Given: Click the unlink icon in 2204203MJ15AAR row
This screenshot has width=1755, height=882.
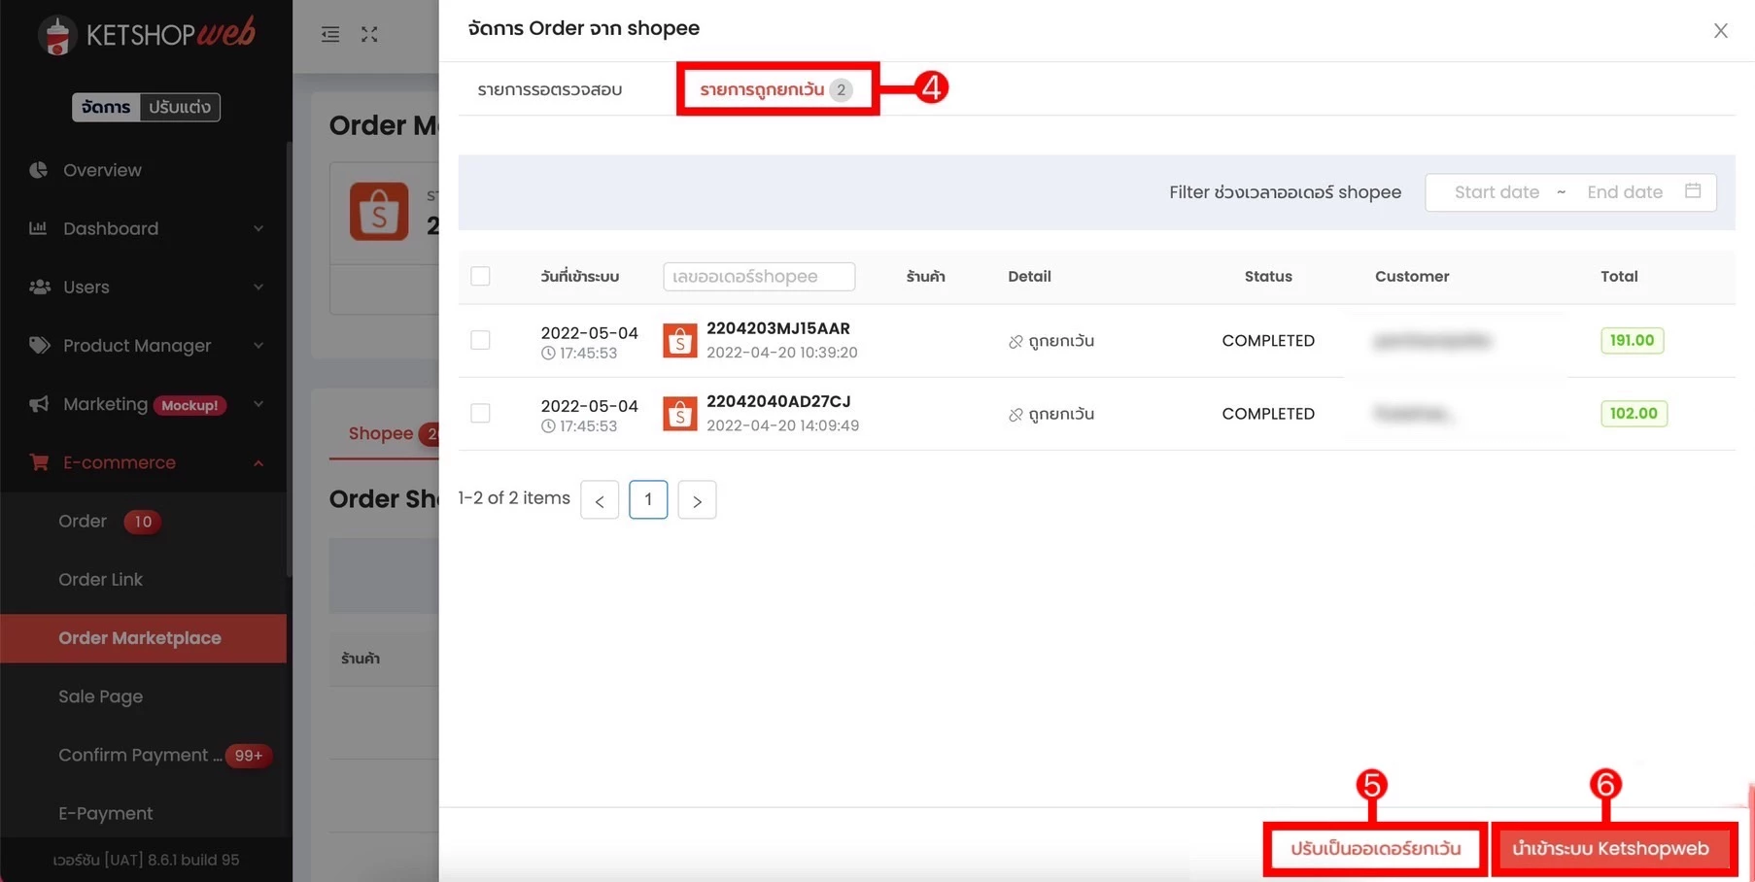Looking at the screenshot, I should click(x=1015, y=342).
